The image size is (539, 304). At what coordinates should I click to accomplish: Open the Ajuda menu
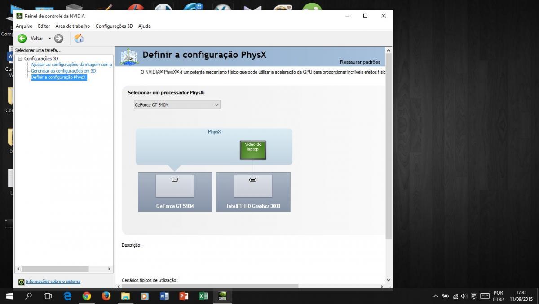(145, 26)
